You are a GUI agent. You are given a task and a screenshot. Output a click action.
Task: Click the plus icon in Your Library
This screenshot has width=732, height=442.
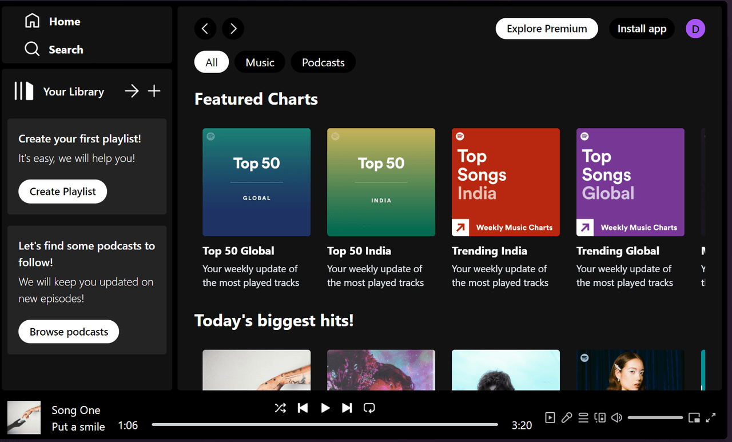coord(154,91)
